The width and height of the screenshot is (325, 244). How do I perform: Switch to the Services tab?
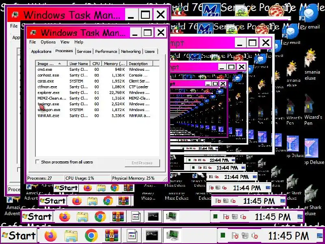[x=84, y=51]
